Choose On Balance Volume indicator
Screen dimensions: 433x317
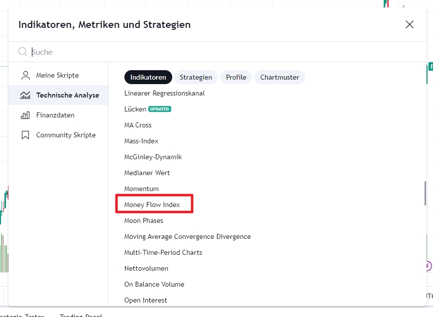coord(154,284)
